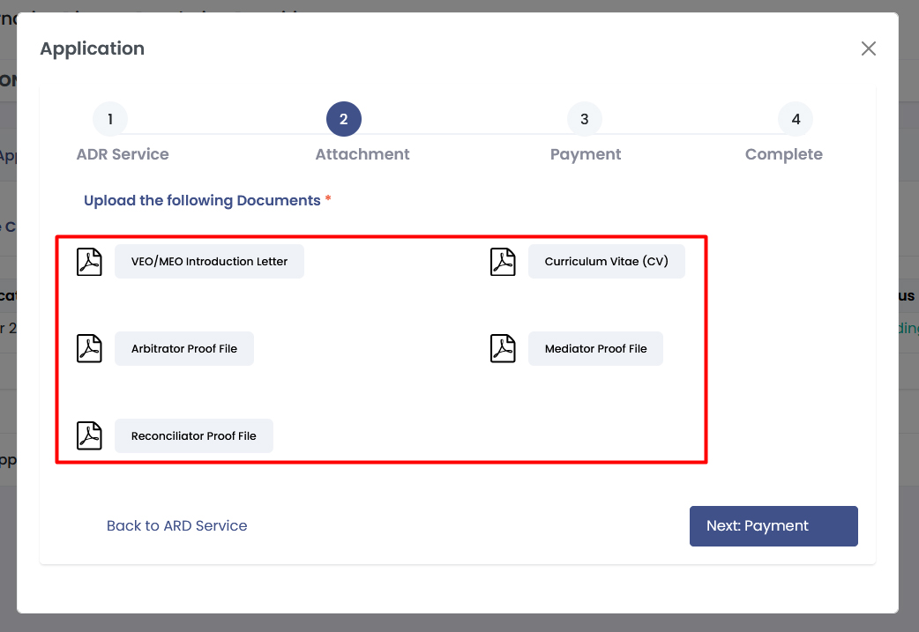Click the PDF icon next to Curriculum Vitae

tap(503, 262)
